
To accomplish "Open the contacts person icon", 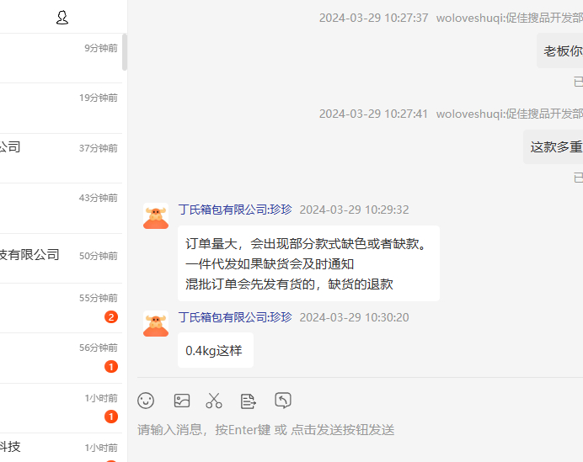I will point(62,18).
